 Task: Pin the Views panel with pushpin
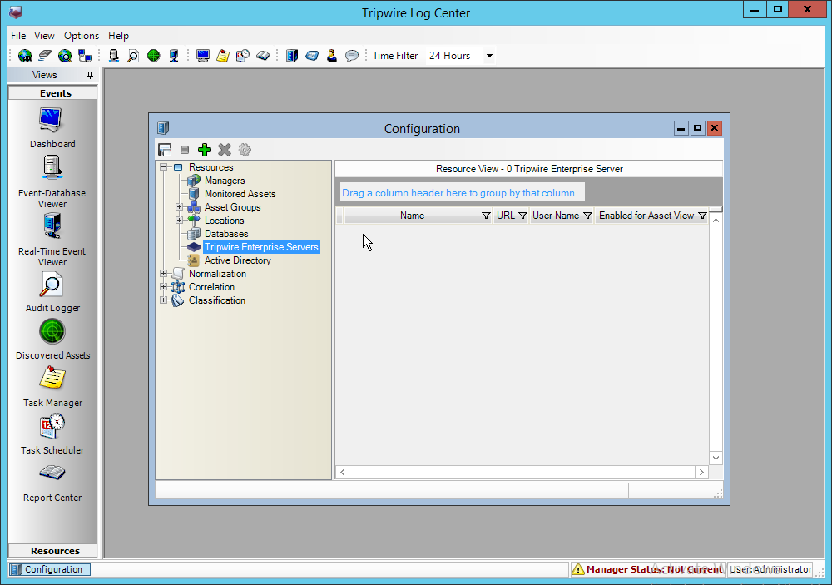pos(91,75)
